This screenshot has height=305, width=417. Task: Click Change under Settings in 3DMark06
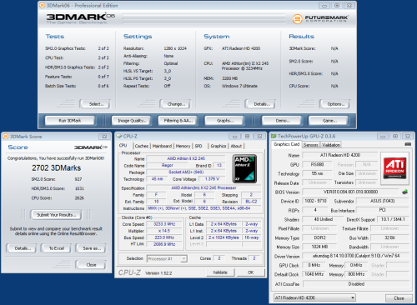pos(175,104)
